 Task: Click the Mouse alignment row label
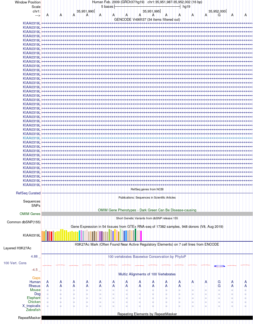coord(35,290)
